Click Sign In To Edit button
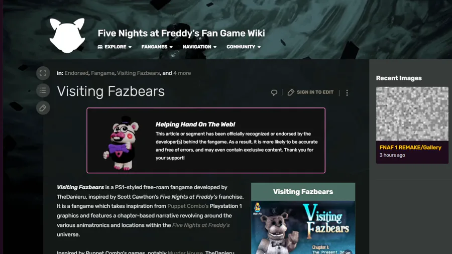 pyautogui.click(x=310, y=92)
